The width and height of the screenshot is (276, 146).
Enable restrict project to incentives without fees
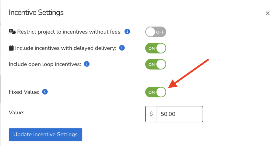coord(156,32)
